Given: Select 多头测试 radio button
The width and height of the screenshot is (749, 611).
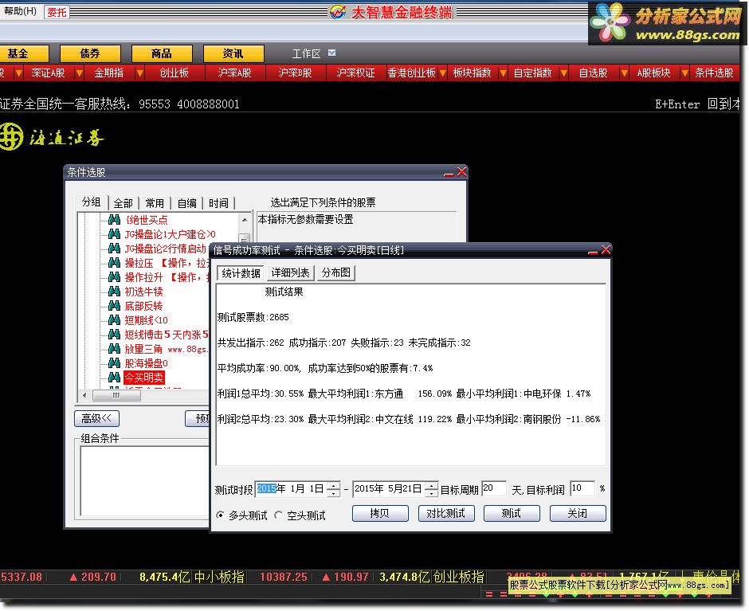Looking at the screenshot, I should pos(220,515).
